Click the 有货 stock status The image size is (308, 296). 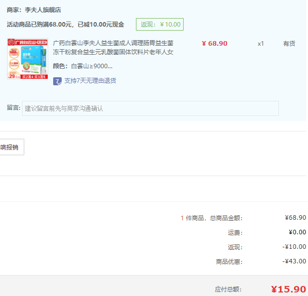click(289, 44)
